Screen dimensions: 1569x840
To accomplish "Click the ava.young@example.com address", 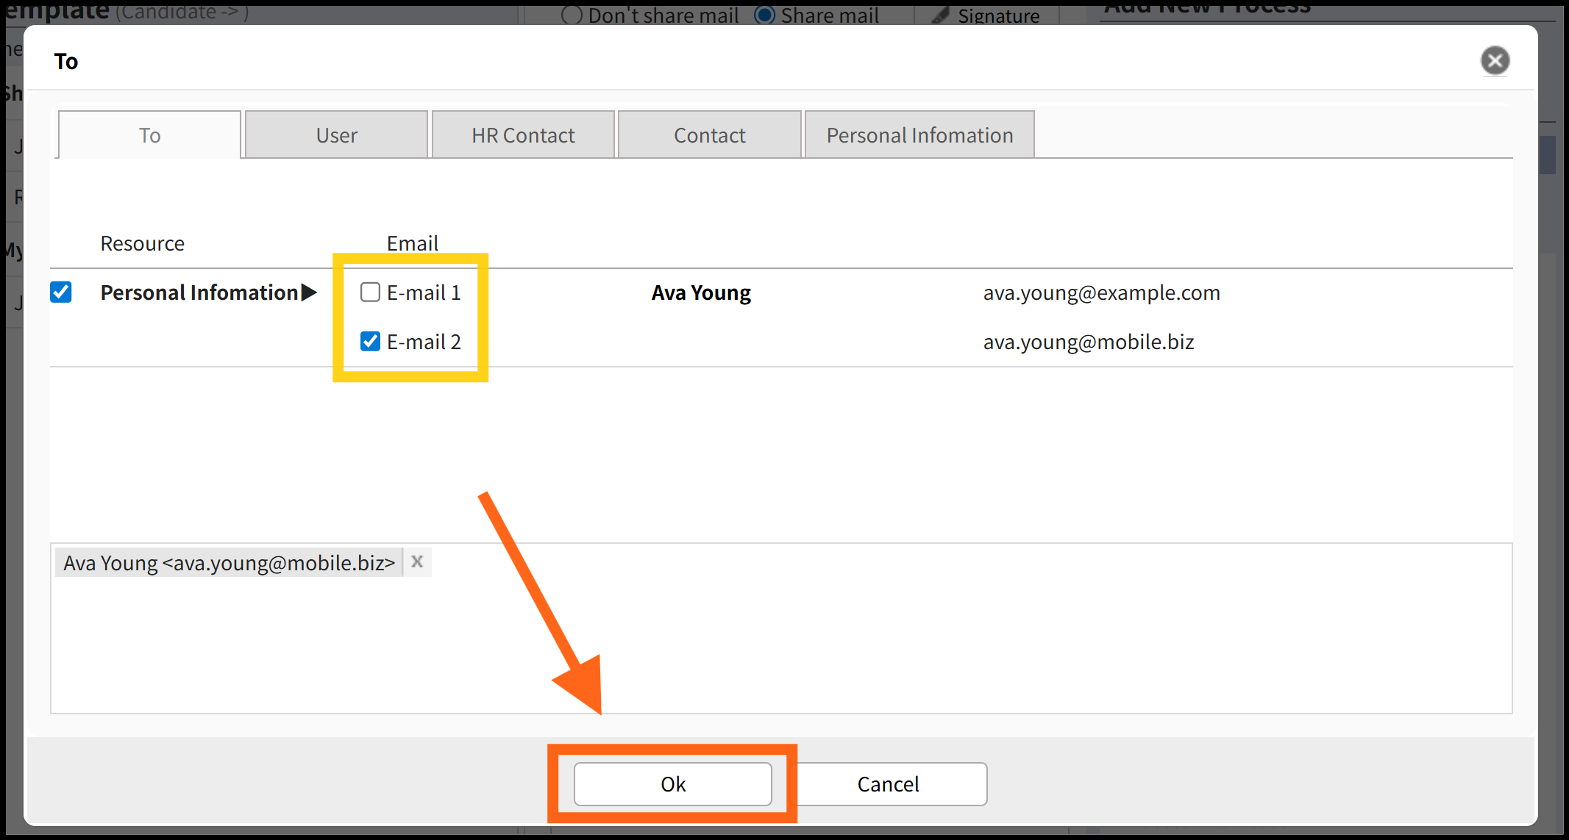I will click(x=1101, y=292).
